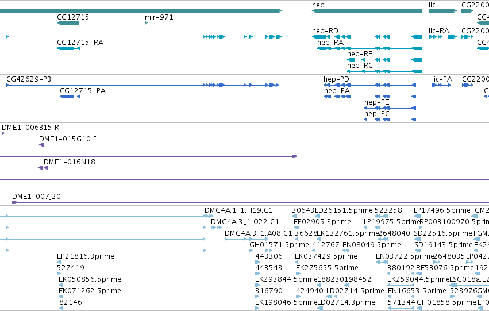The height and width of the screenshot is (311, 489).
Task: Select the EK198046.5prime EST
Action: [x=257, y=308]
